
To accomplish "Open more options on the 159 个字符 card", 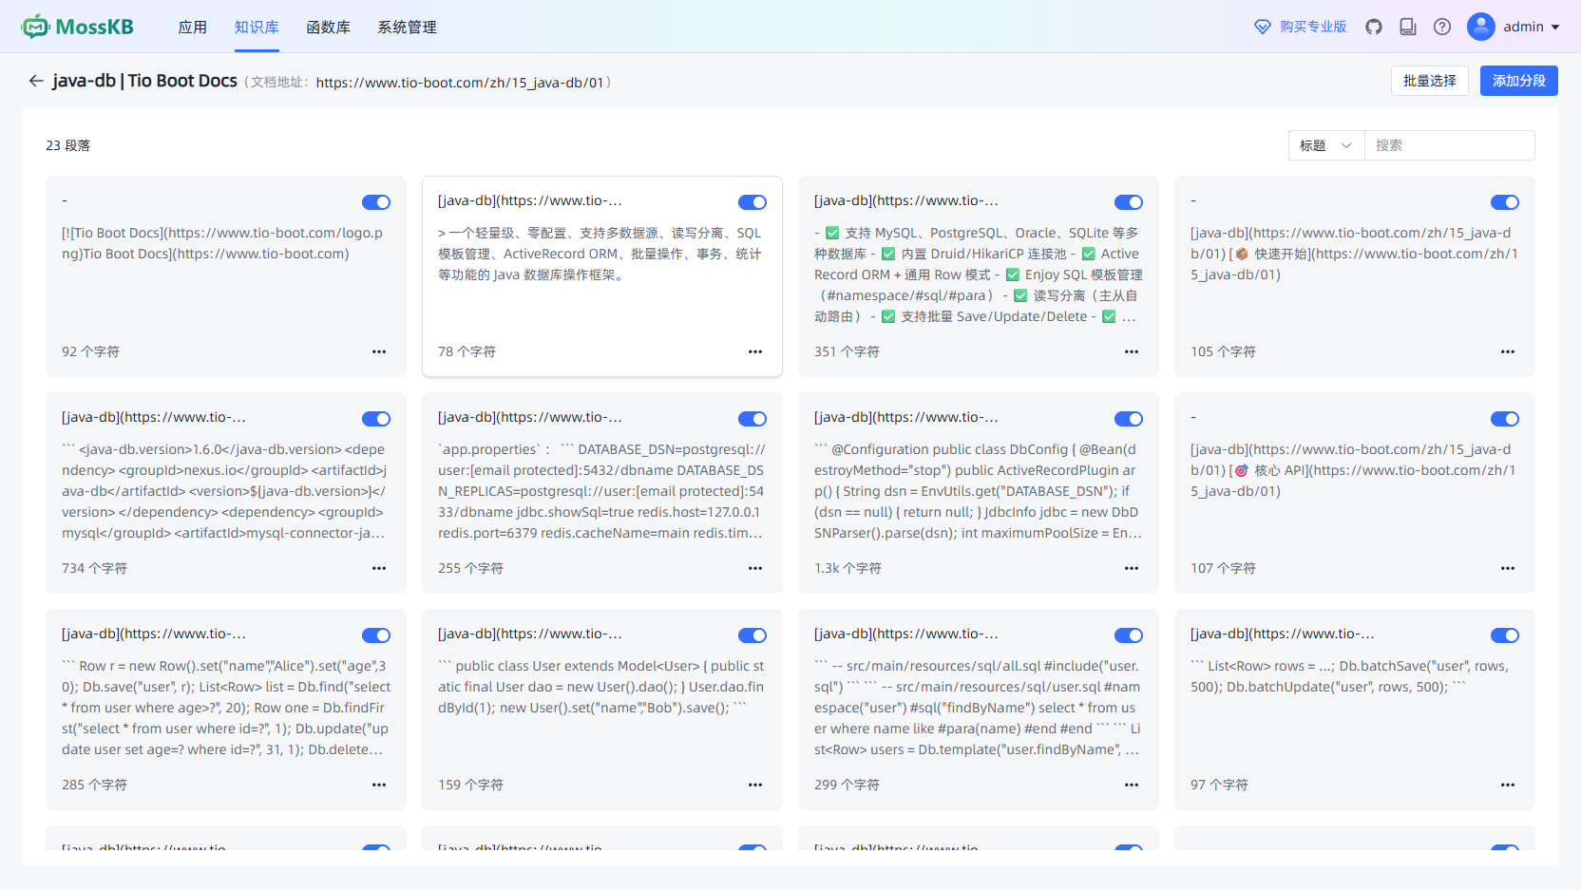I will (755, 785).
